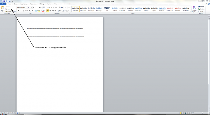Click the Strikethrough icon
This screenshot has width=210, height=115.
coord(27,11)
